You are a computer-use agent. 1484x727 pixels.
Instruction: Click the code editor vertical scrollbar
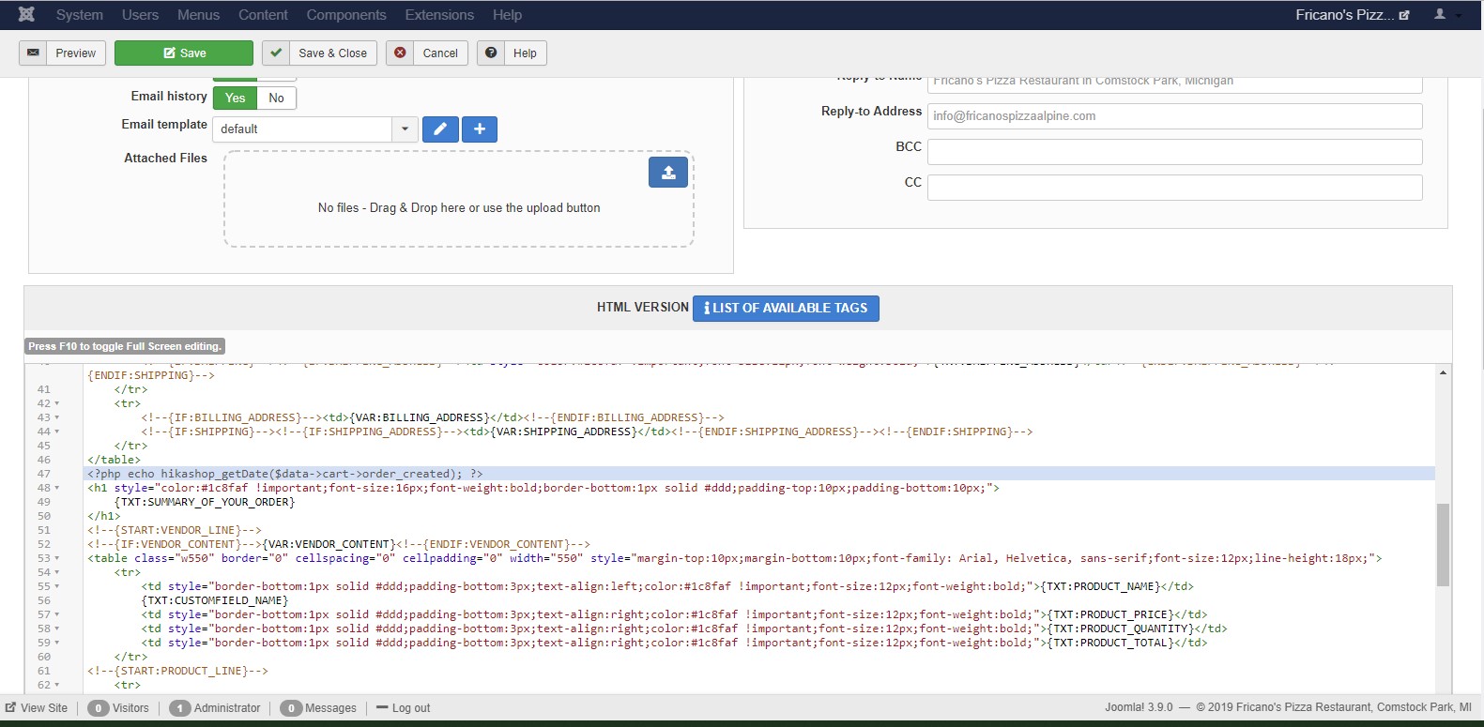coord(1443,544)
